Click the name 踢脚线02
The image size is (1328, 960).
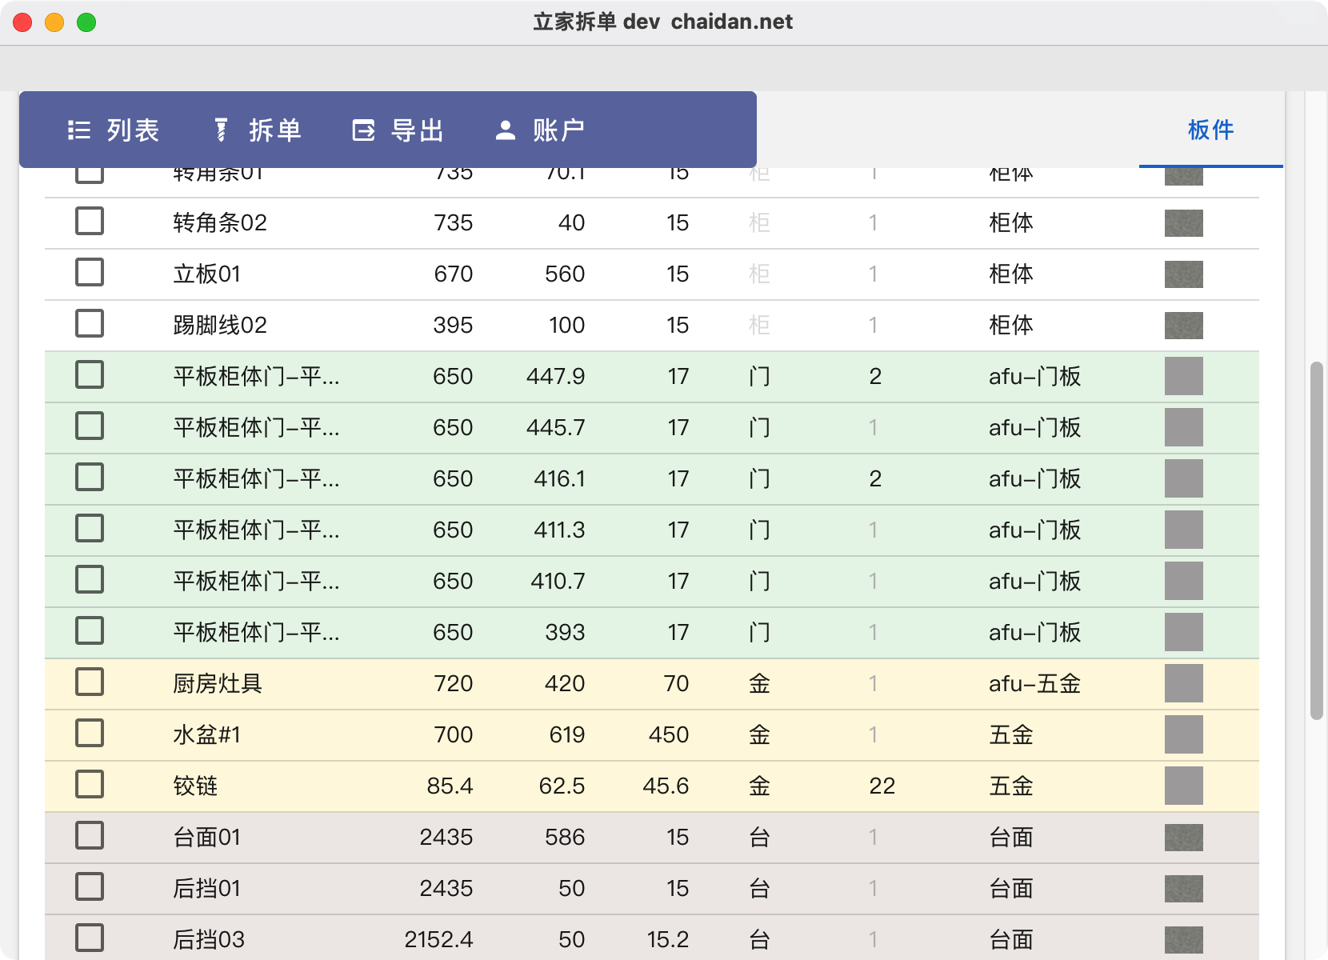220,325
